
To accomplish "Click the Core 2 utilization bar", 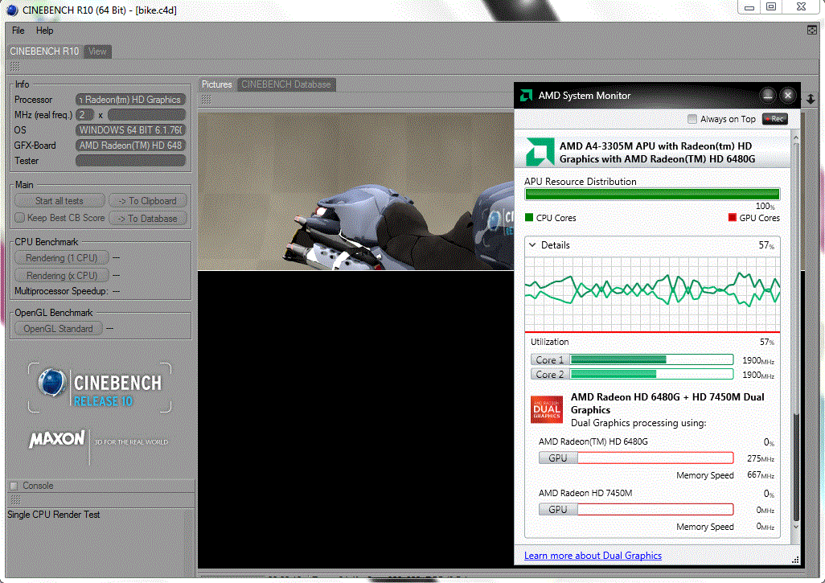I will 651,374.
